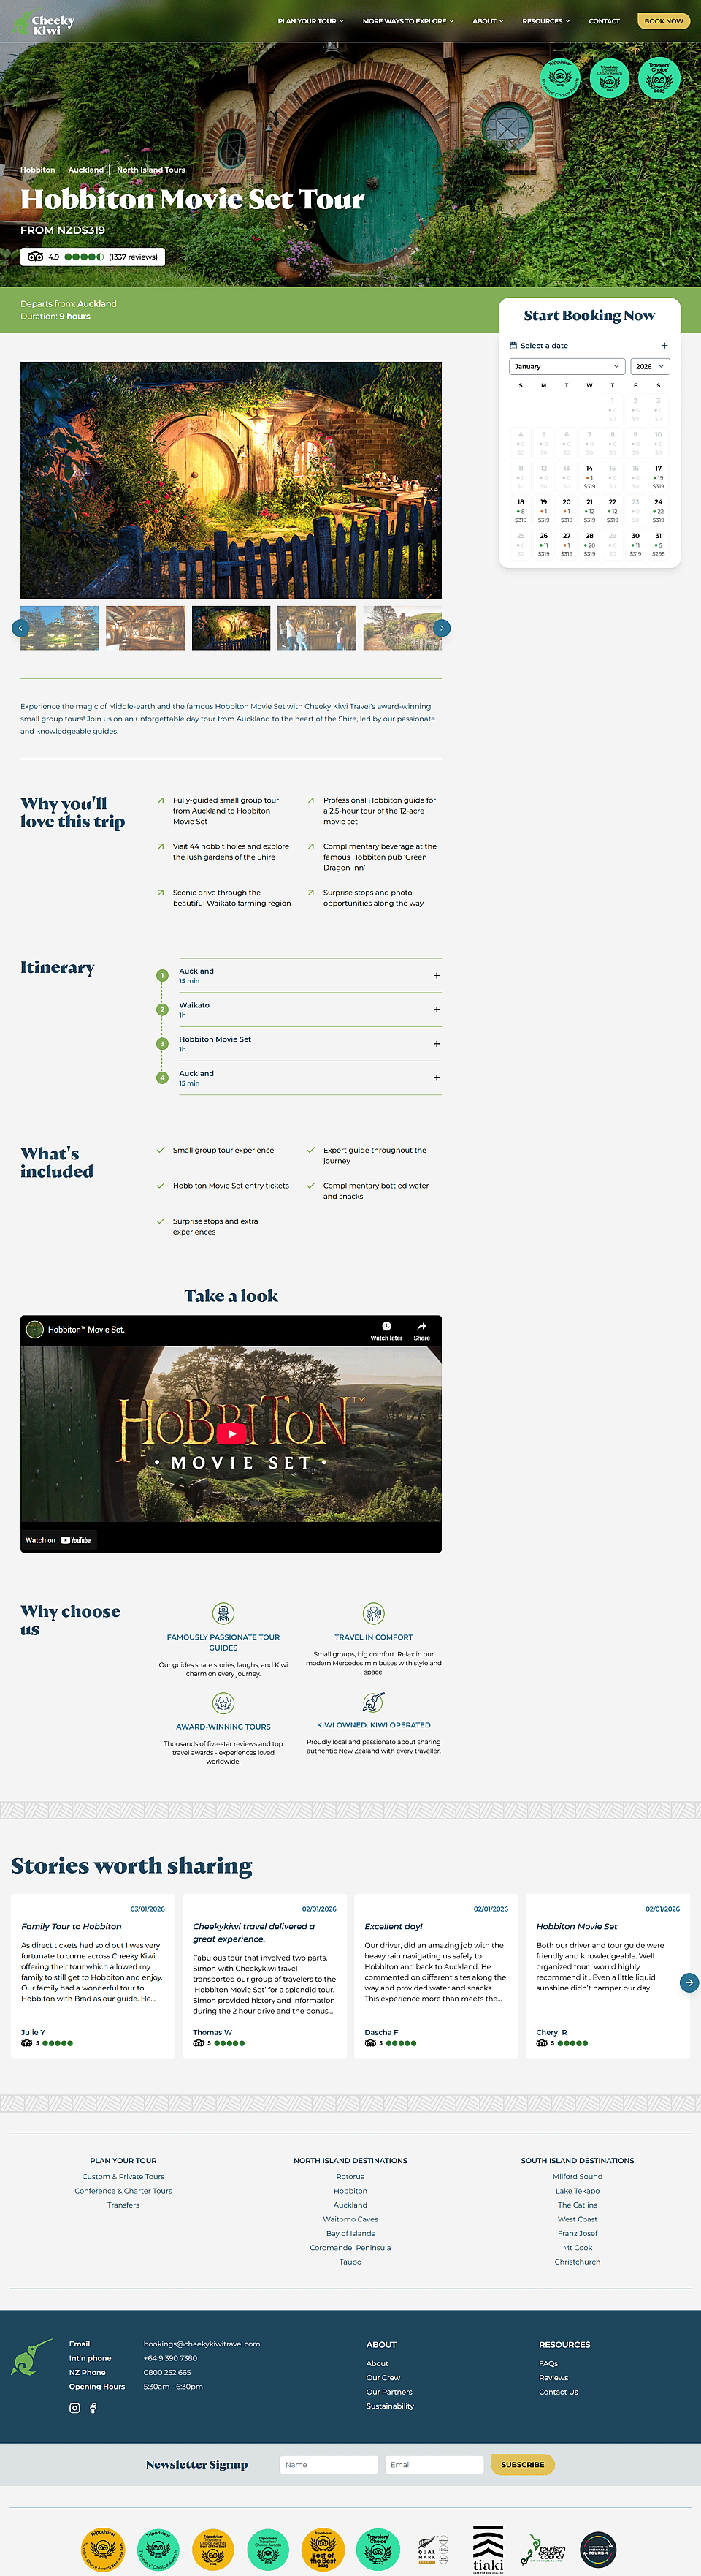
Task: Click the Hobbiton breadcrumb link
Action: click(x=38, y=170)
